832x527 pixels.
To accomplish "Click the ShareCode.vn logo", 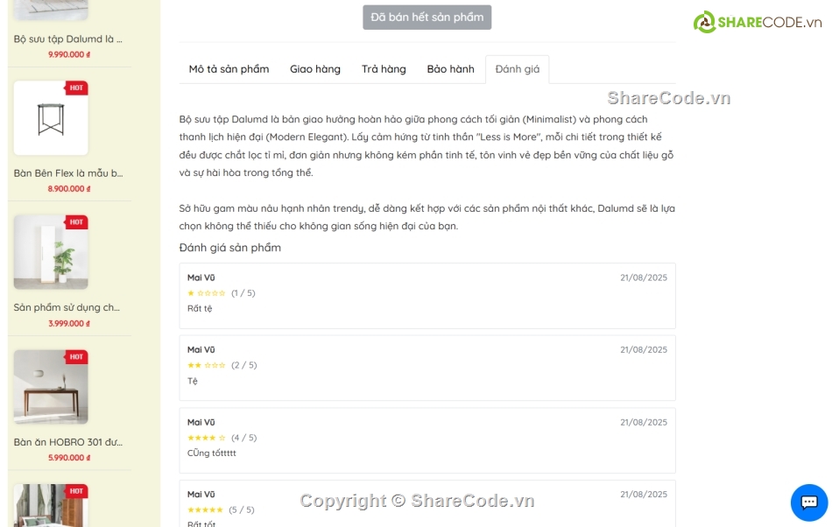I will coord(758,22).
